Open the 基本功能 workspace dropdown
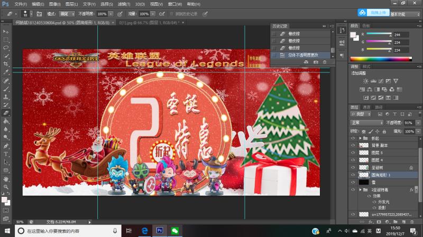Screen dimensions: 423x237 (405, 14)
